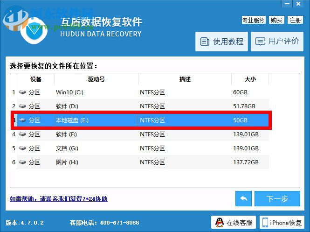The height and width of the screenshot is (232, 310).
Task: Click the 139.01GB size of G: row
Action: click(x=246, y=148)
